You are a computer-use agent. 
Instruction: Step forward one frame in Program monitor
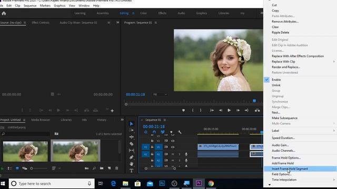(238, 110)
